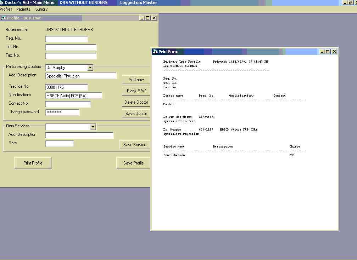Image resolution: width=357 pixels, height=260 pixels.
Task: Focus the Practice No. input field
Action: [x=67, y=87]
